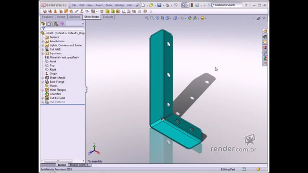Open the DimXpertManager panel tab
This screenshot has height=173, width=308.
(x=62, y=24)
